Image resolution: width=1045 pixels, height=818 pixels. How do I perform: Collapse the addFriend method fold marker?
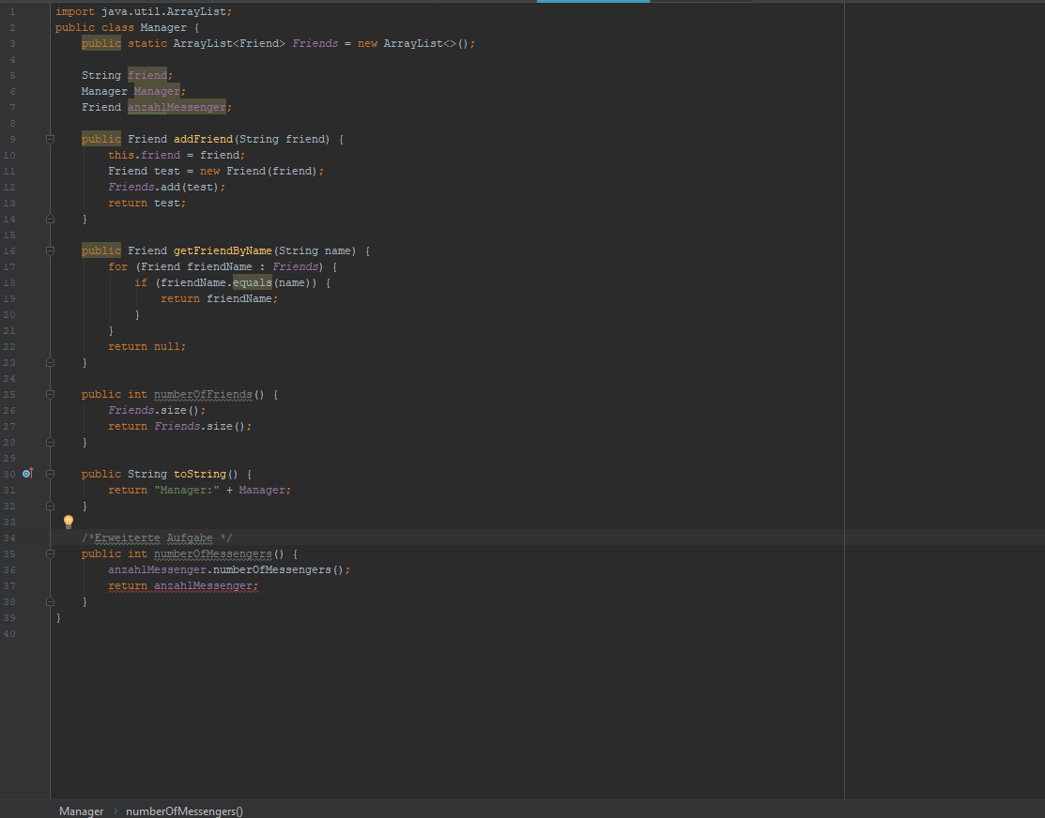(x=51, y=139)
